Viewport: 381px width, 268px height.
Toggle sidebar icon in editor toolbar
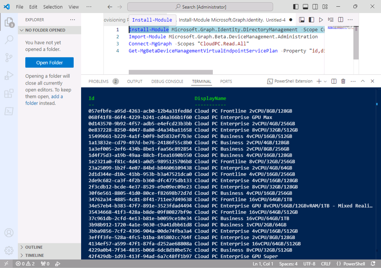coord(311,20)
